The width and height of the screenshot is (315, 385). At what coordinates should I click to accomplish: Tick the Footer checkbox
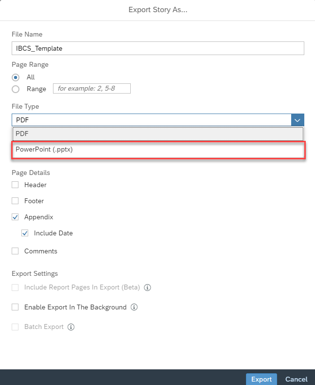[x=15, y=201]
